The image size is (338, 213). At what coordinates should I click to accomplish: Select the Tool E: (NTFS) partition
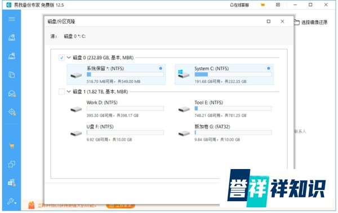[224, 109]
